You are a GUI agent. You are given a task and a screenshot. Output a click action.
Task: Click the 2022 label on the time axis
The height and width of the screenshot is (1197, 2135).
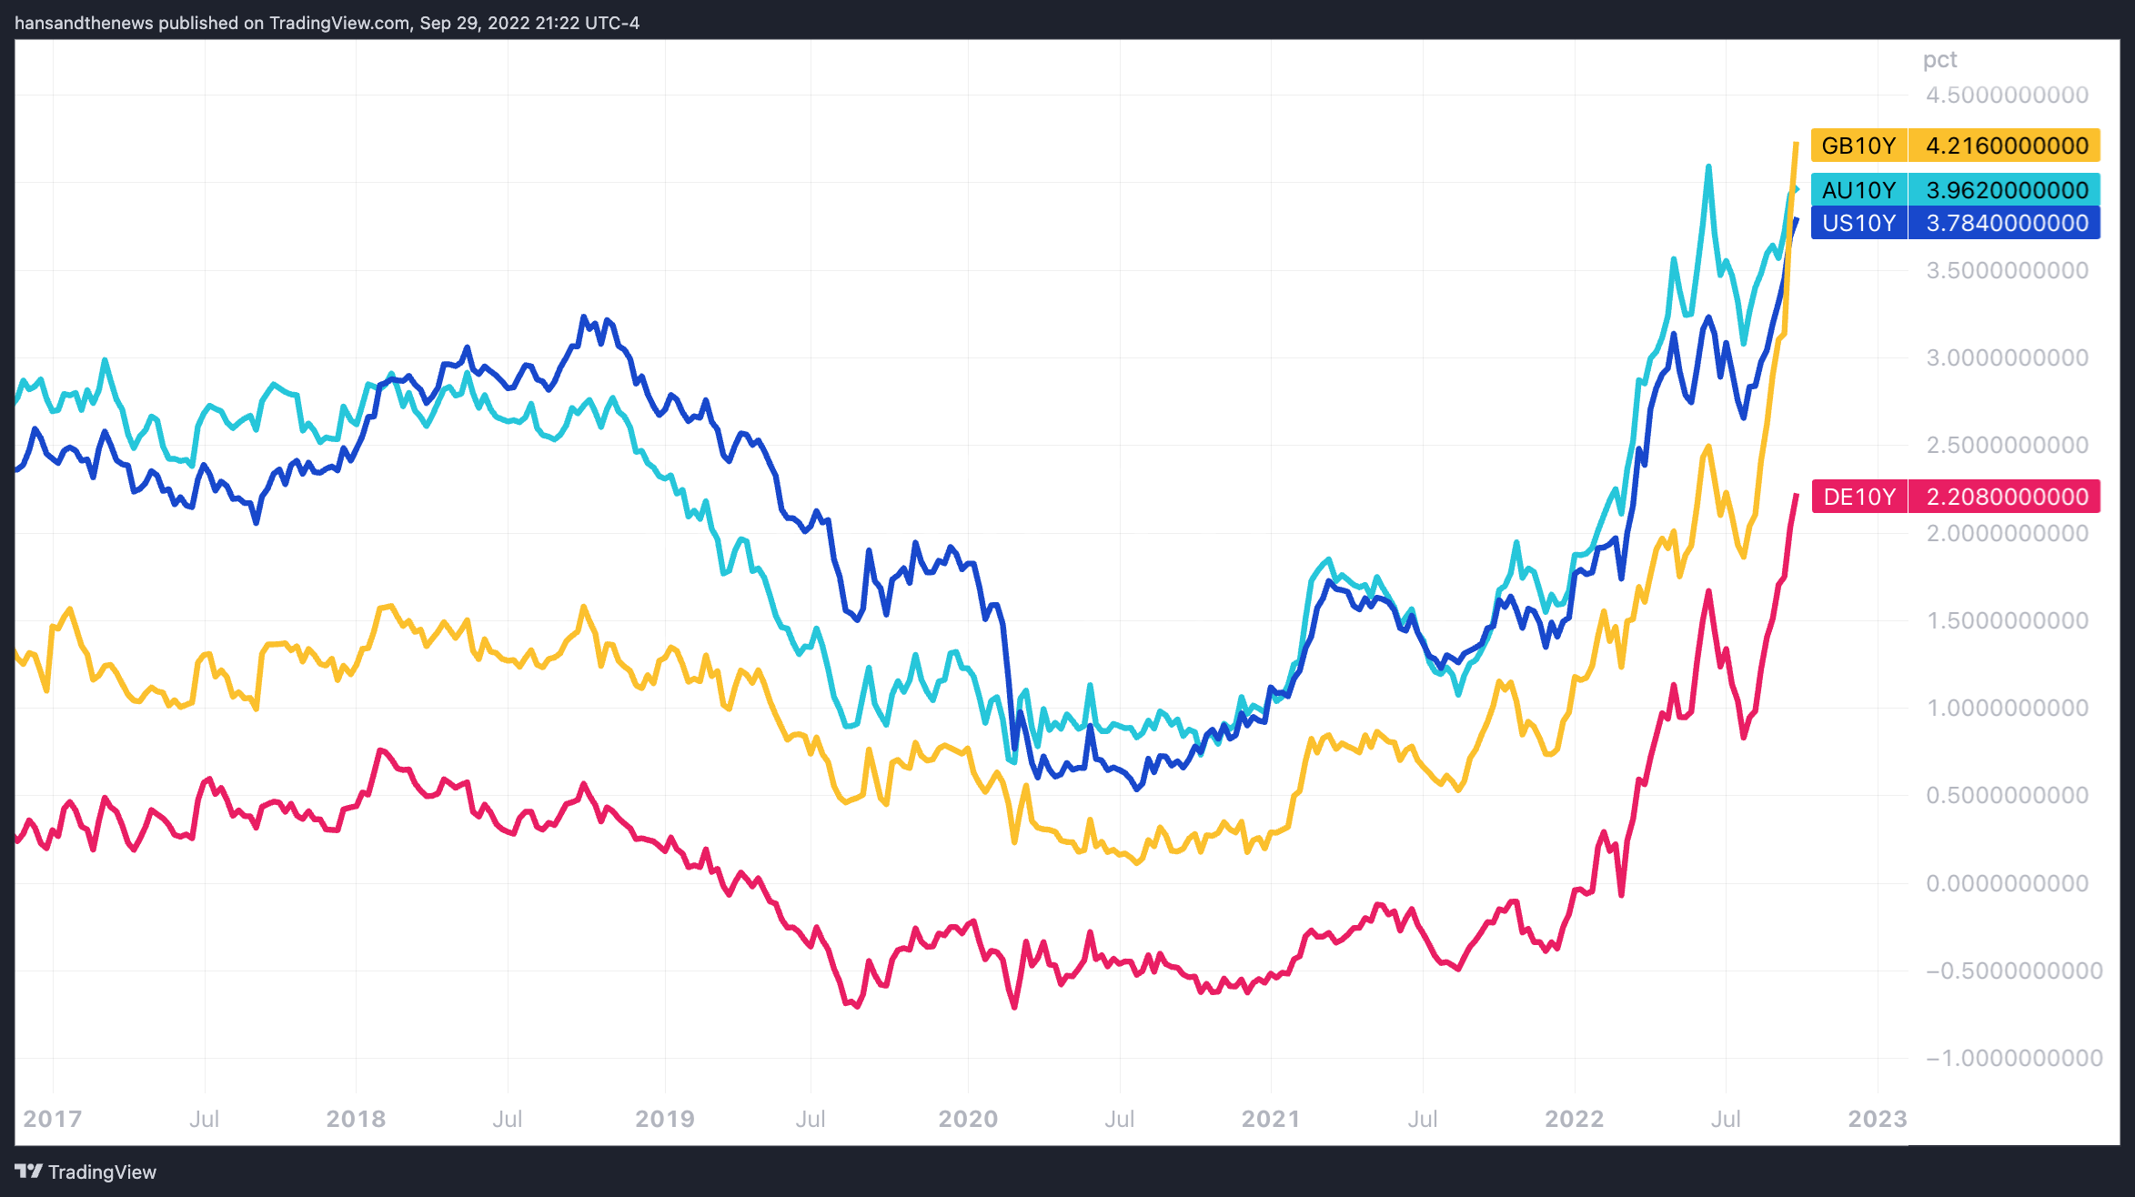1574,1119
